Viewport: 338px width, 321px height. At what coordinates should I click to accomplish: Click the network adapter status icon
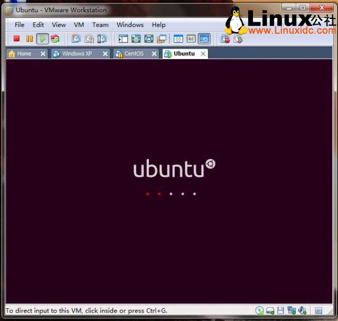tap(291, 310)
